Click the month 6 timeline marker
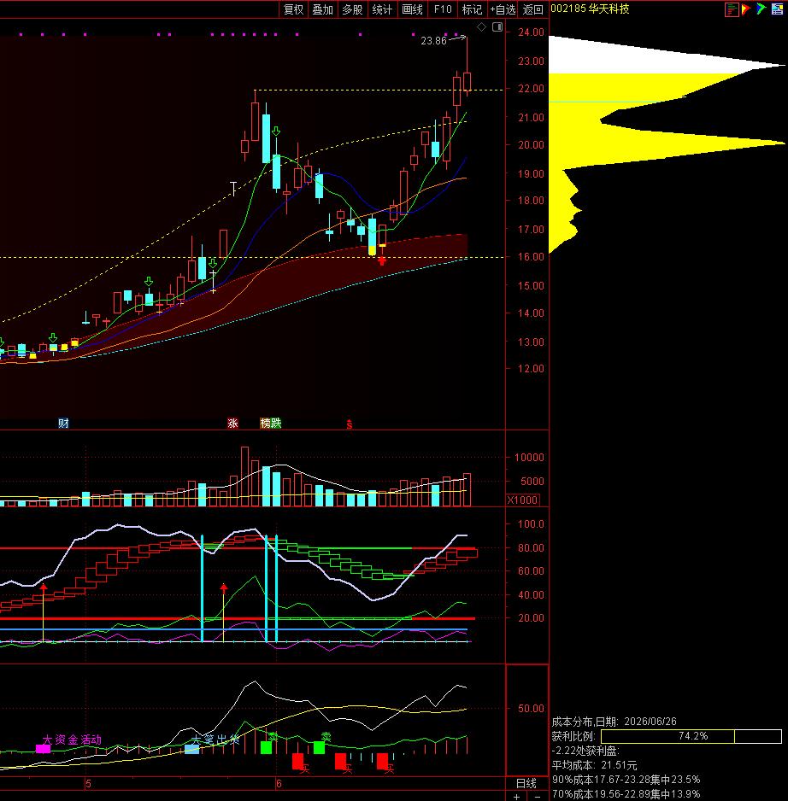Image resolution: width=788 pixels, height=801 pixels. (x=279, y=784)
